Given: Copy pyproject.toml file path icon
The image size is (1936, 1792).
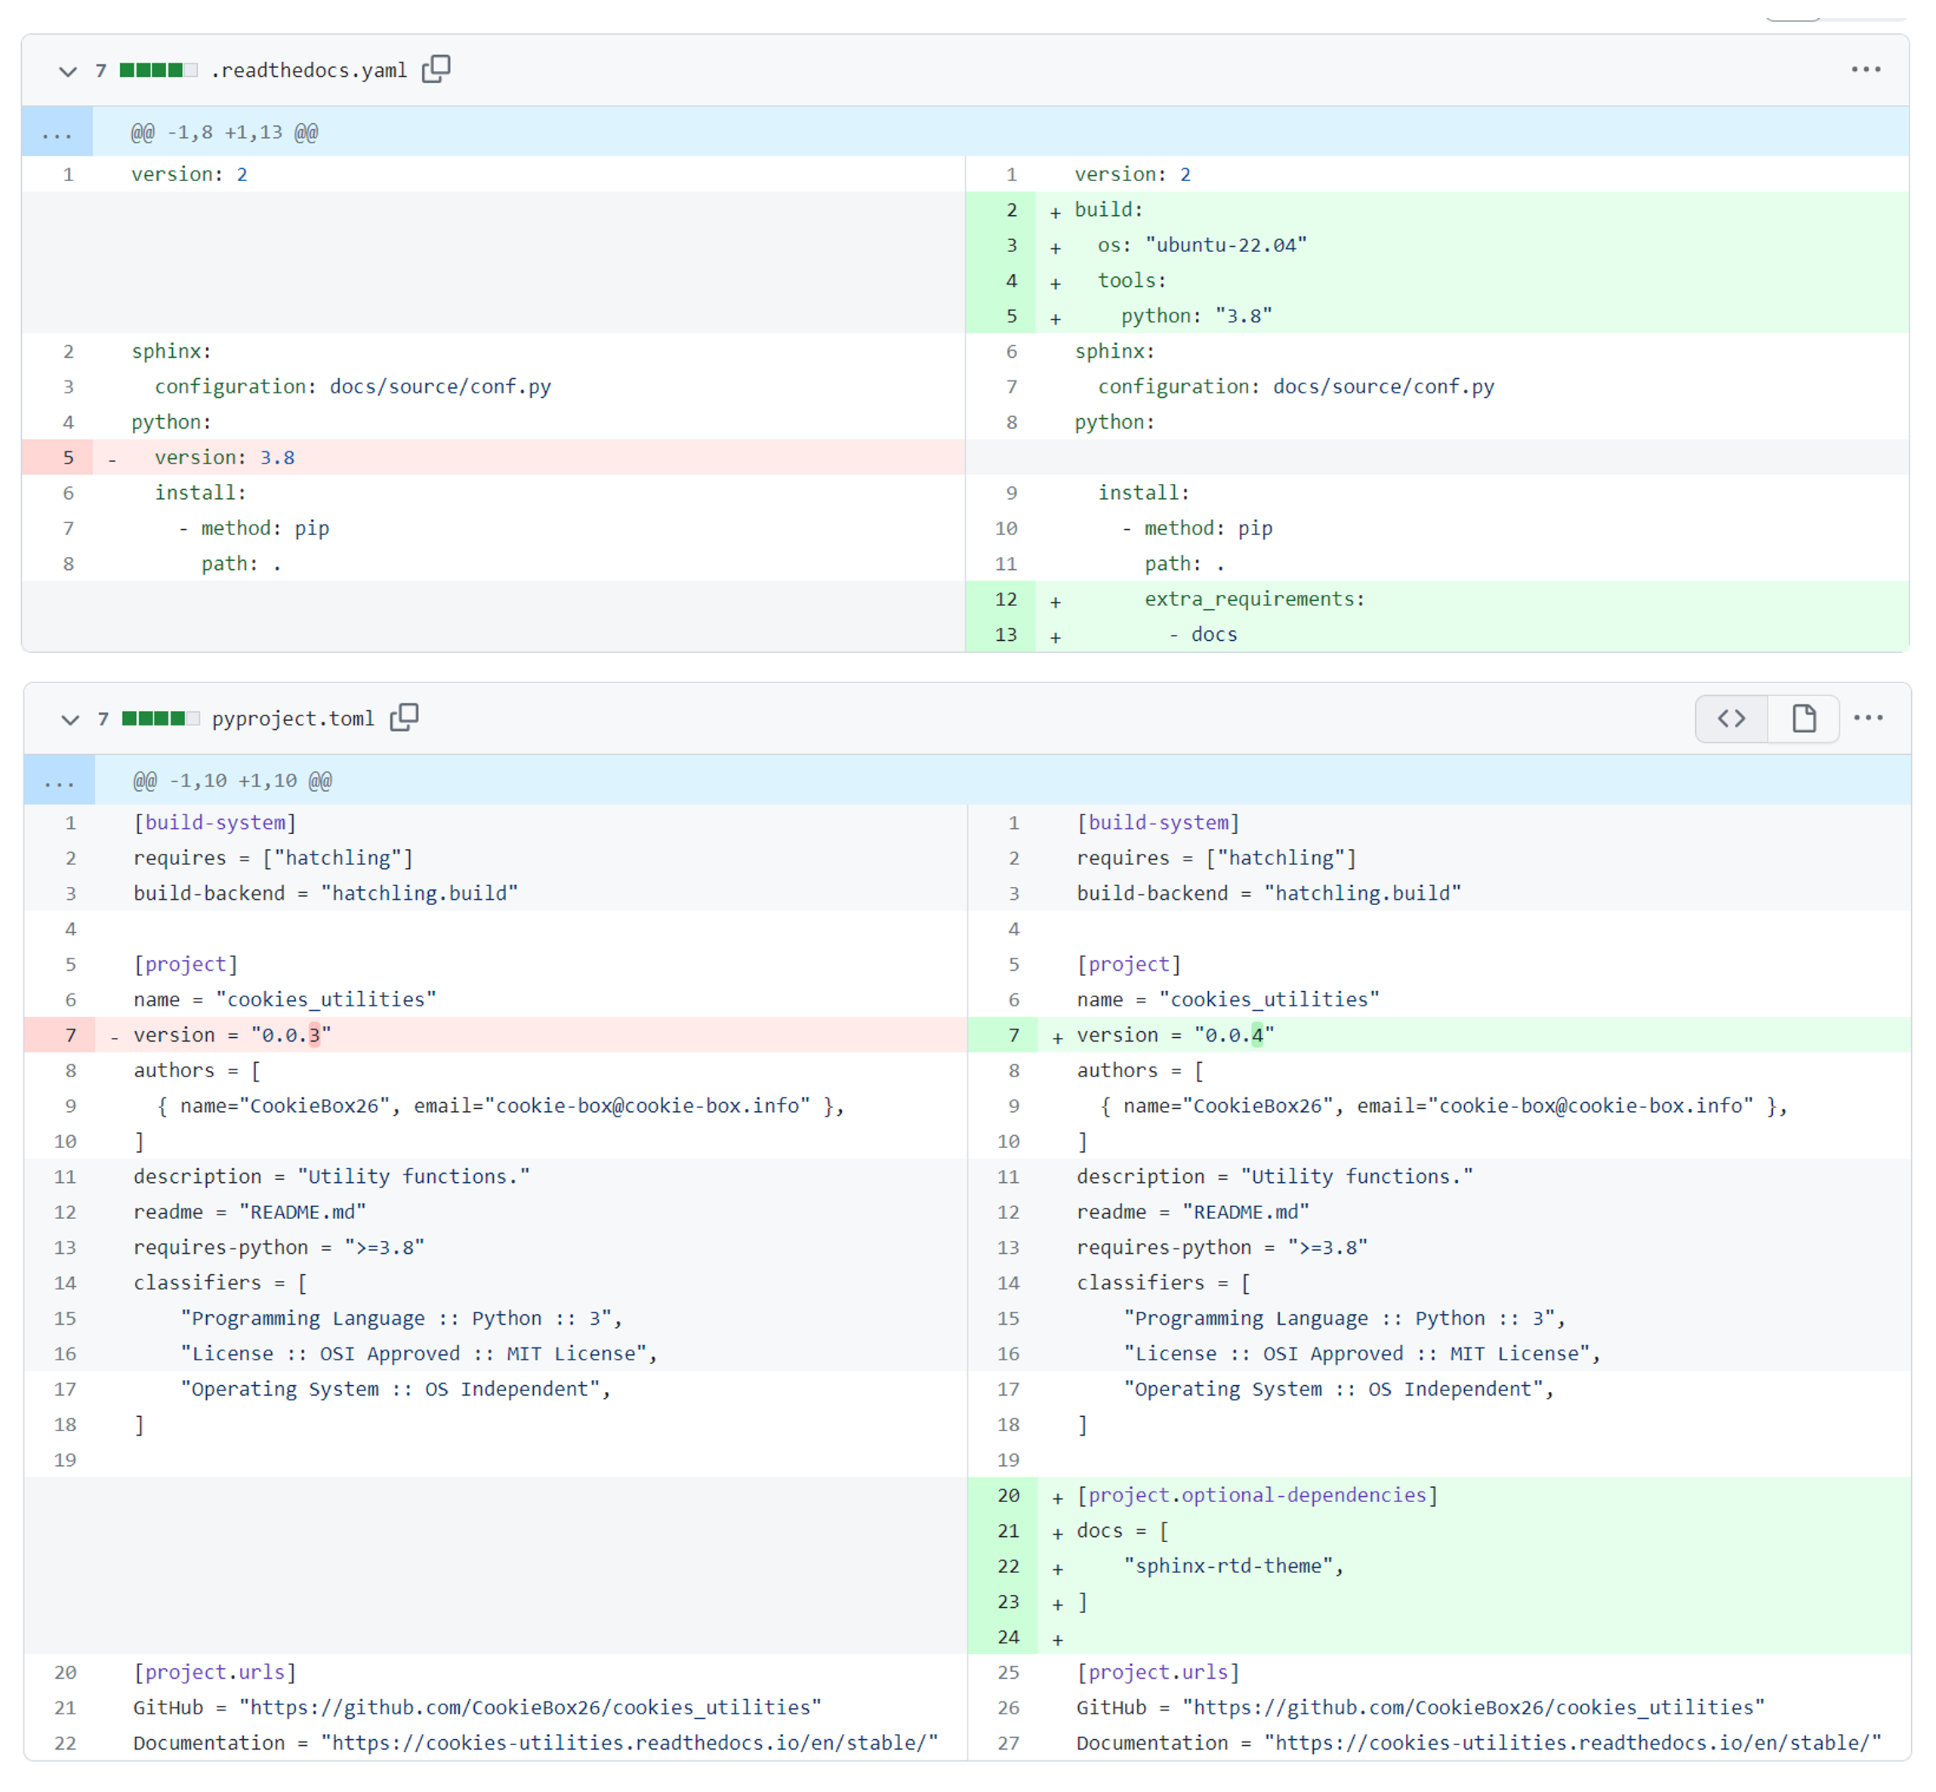Looking at the screenshot, I should click(x=405, y=718).
